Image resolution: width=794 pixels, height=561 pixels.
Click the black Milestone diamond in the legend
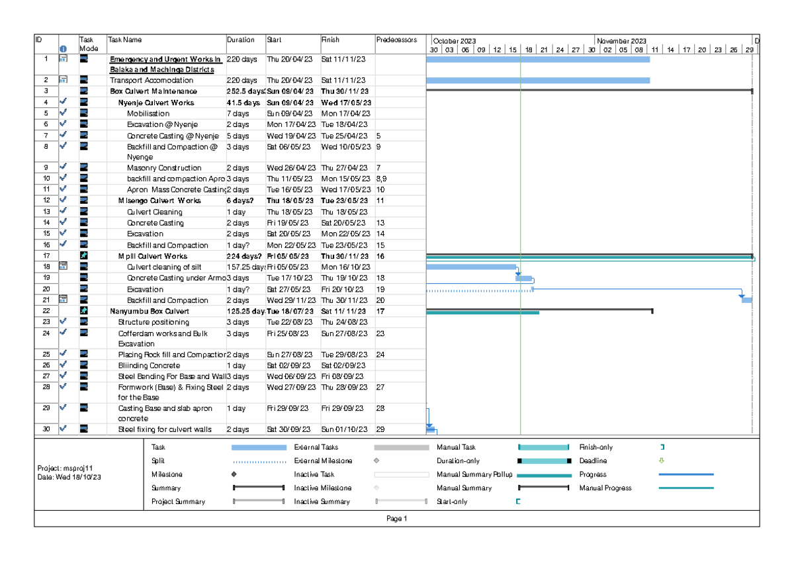coord(234,474)
